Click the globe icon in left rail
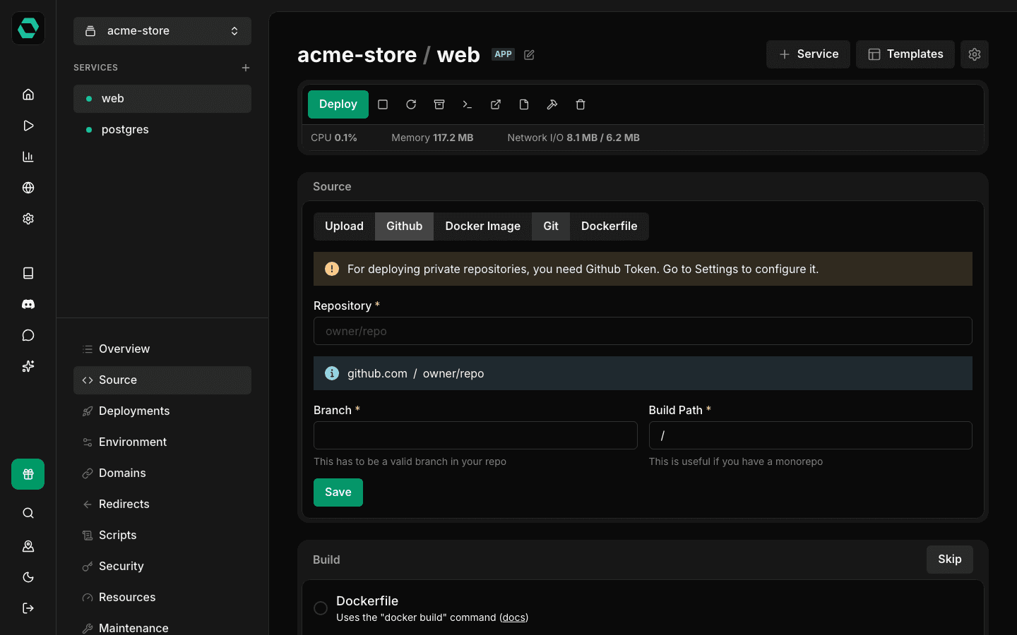 [28, 188]
